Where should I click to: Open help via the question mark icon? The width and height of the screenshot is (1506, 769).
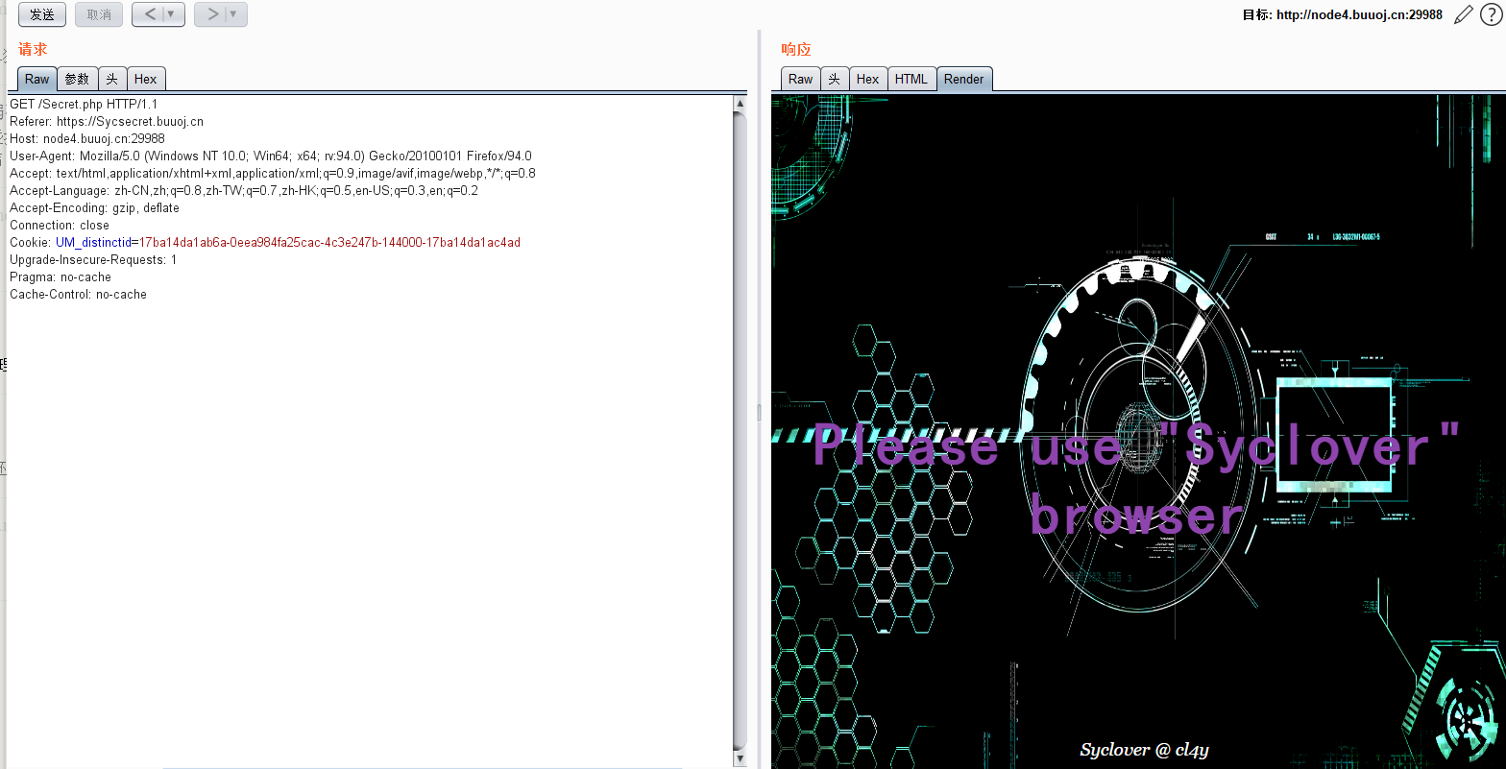tap(1491, 14)
